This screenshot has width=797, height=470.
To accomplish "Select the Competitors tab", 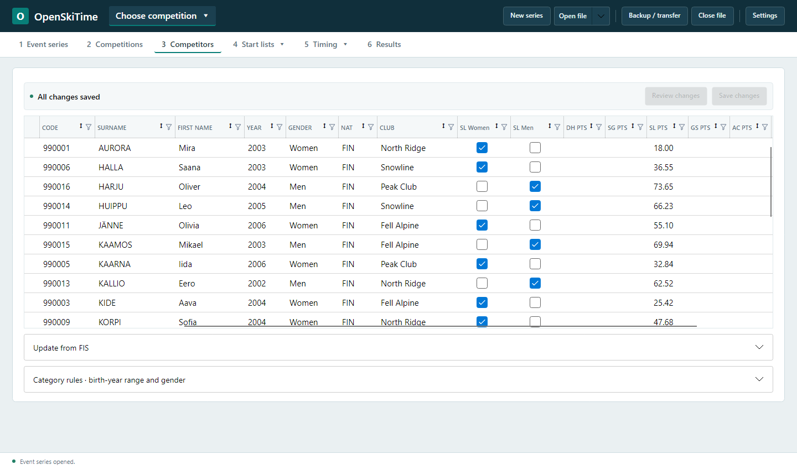I will [188, 44].
